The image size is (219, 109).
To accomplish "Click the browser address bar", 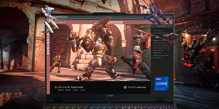I will (x=98, y=19).
